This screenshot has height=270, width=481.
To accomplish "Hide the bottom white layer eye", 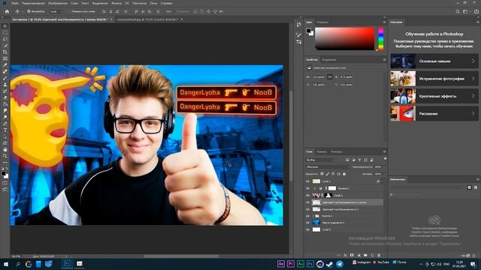I will tap(307, 229).
